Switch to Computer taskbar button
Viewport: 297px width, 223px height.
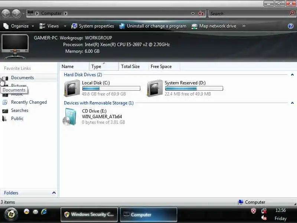149,214
